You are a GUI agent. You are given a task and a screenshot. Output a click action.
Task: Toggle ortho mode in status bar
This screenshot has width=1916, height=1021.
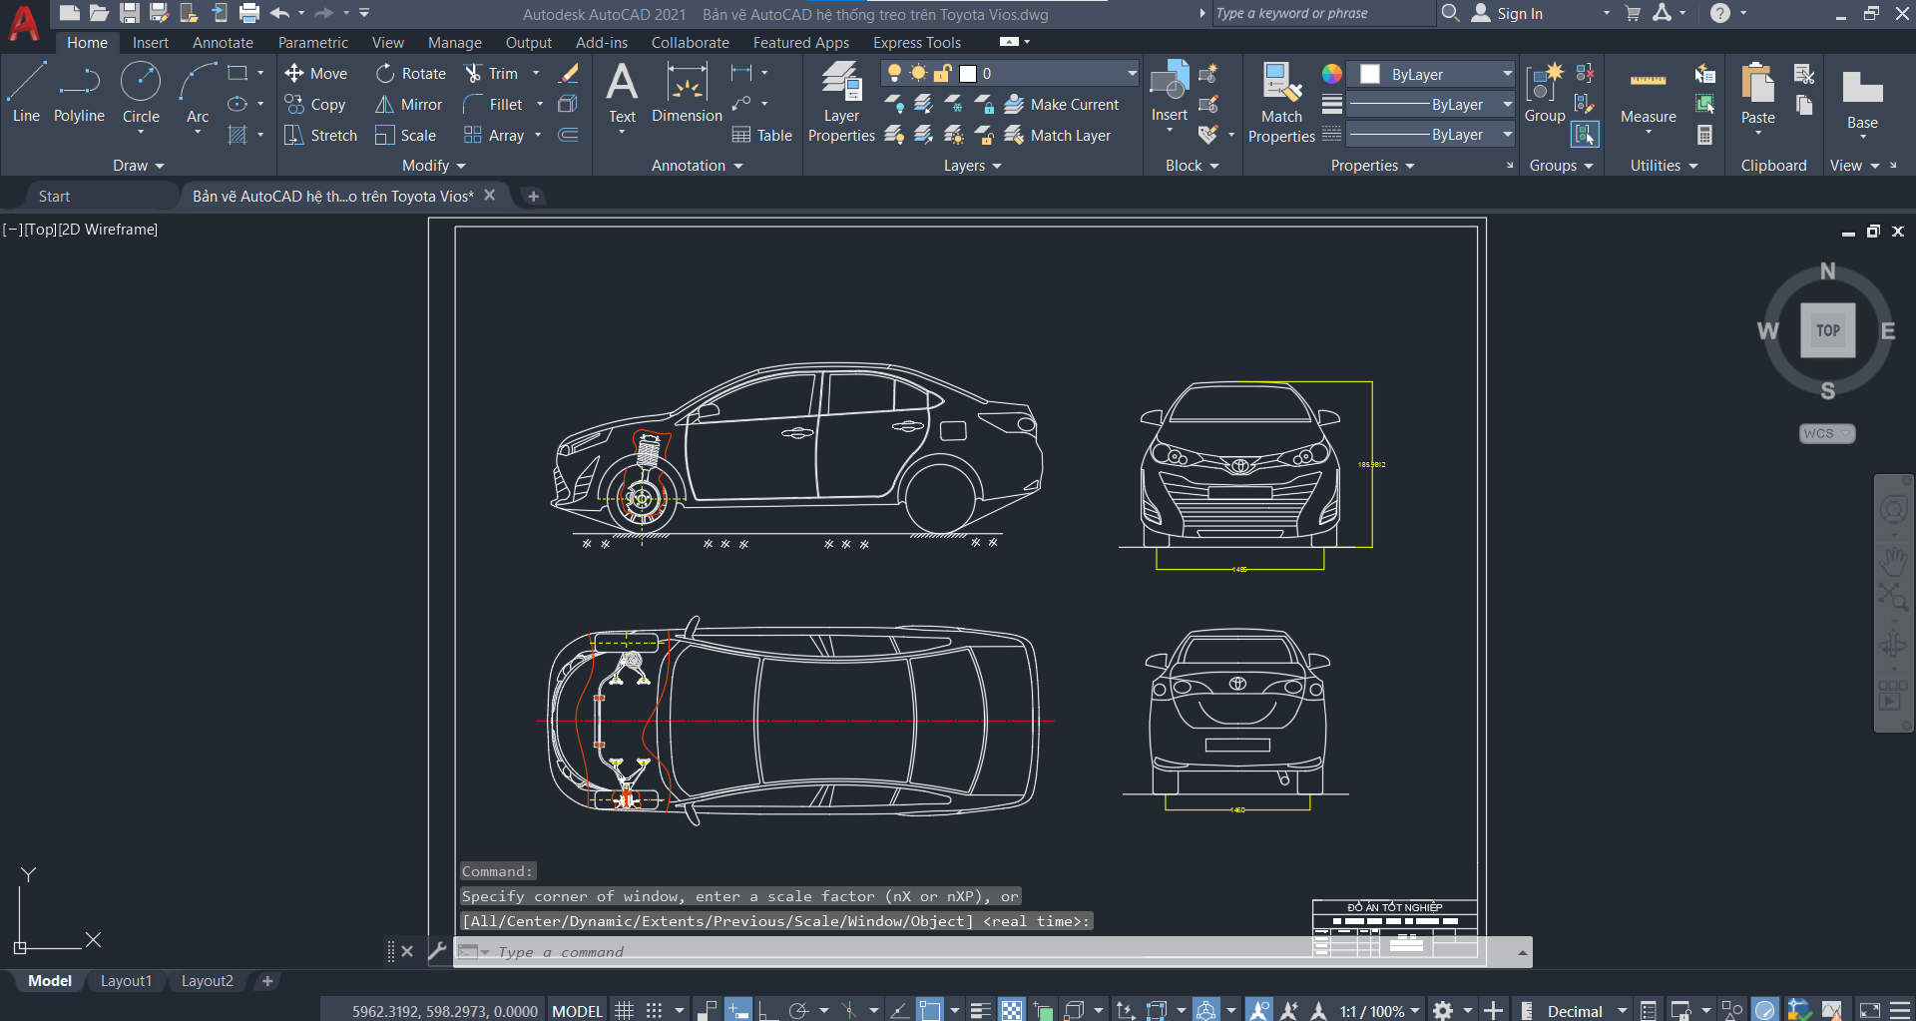coord(767,1010)
